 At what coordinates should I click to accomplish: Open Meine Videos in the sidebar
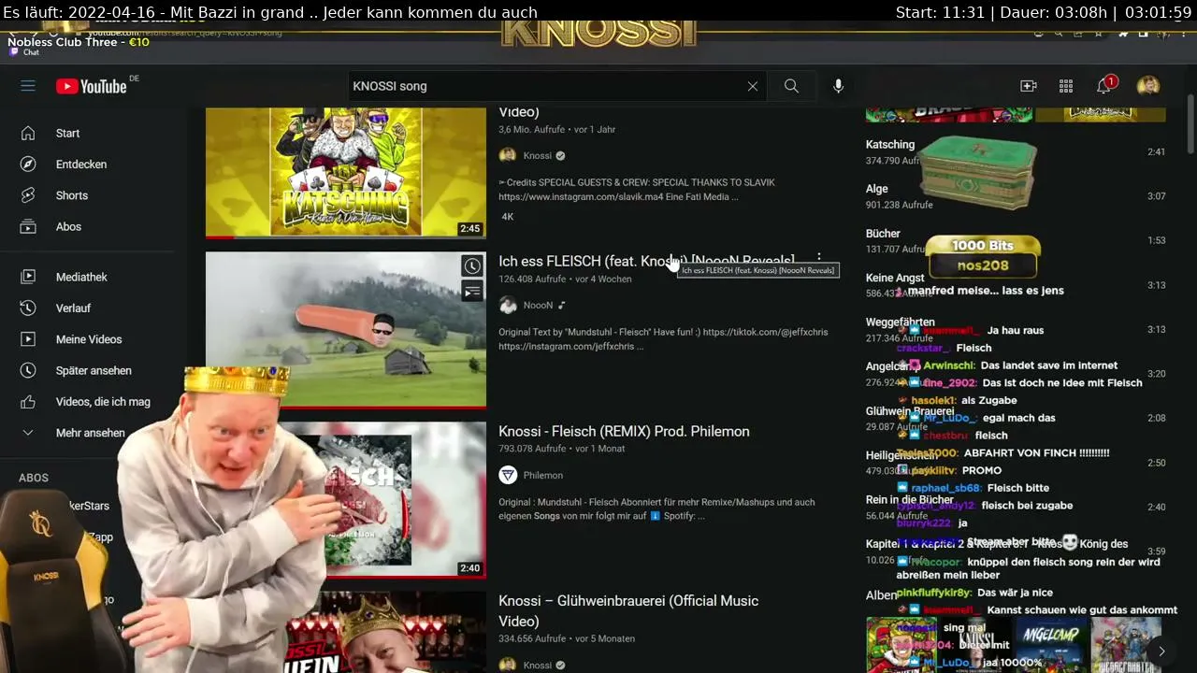[87, 339]
